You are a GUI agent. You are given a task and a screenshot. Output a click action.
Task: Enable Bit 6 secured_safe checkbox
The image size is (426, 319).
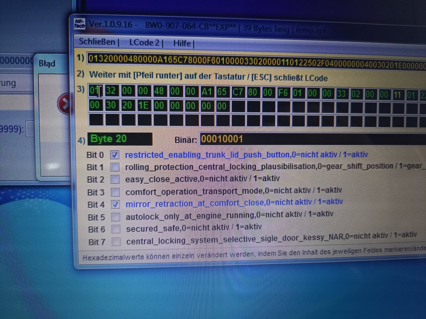[x=116, y=229]
